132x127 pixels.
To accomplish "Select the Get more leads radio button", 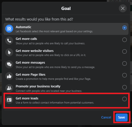I will pos(124,99).
